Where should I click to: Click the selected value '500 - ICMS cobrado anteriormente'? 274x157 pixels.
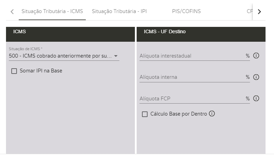pyautogui.click(x=60, y=56)
